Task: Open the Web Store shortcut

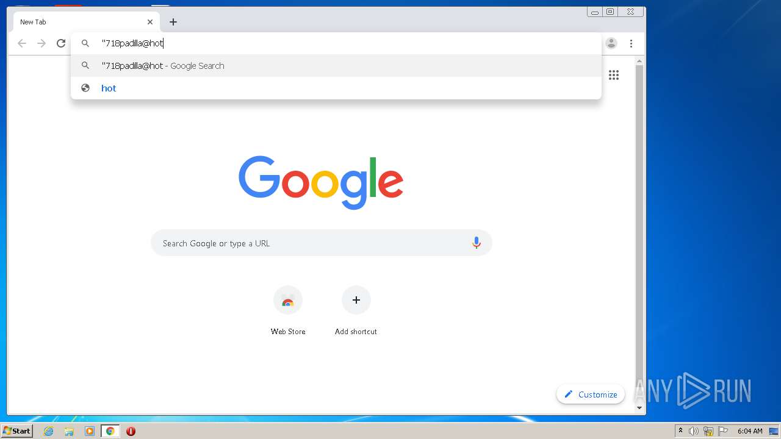Action: tap(288, 310)
